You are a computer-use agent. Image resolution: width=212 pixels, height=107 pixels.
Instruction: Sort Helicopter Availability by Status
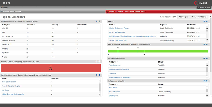(x=161, y=84)
